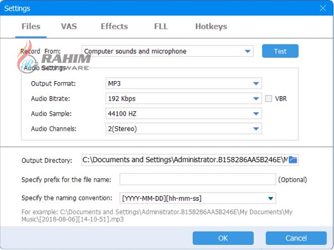This screenshot has height=250, width=334.
Task: Click the (Optional) label
Action: point(292,179)
